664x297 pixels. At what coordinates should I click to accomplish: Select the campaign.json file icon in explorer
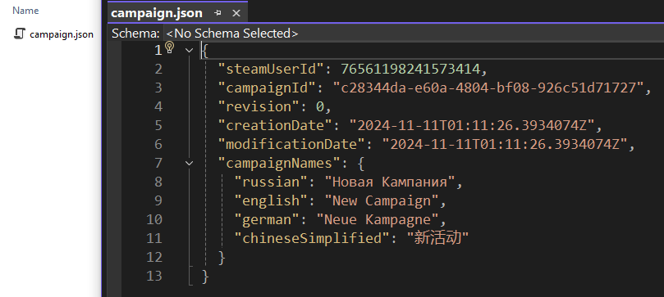click(20, 34)
